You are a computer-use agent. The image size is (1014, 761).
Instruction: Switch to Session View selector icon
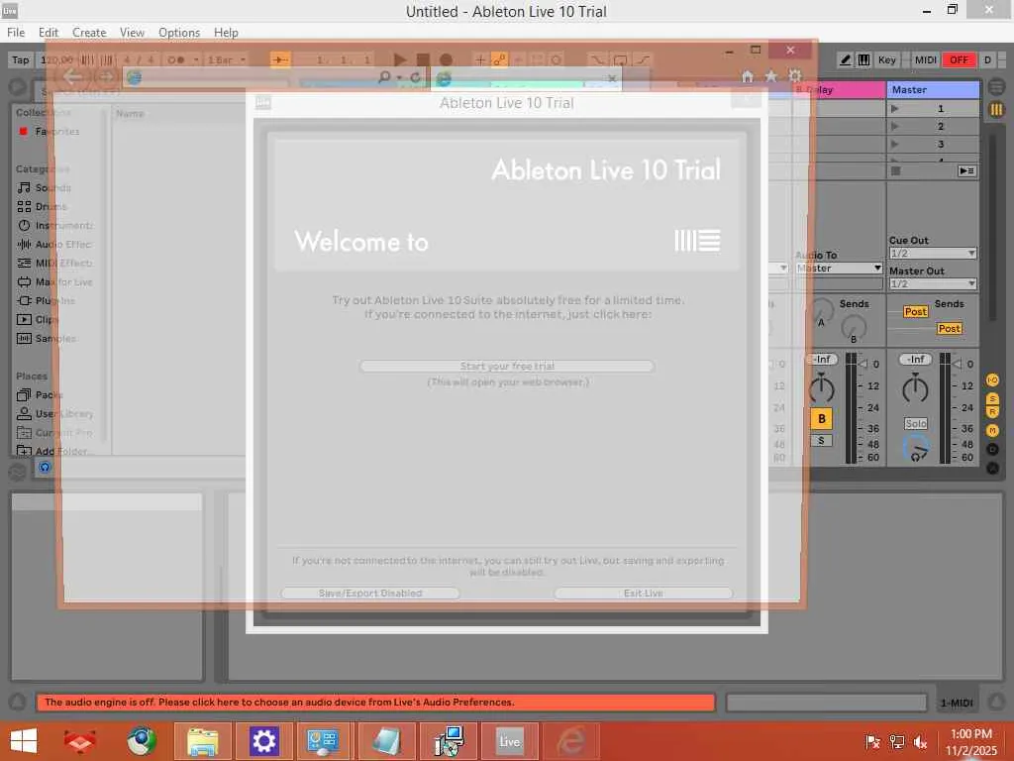coord(996,110)
